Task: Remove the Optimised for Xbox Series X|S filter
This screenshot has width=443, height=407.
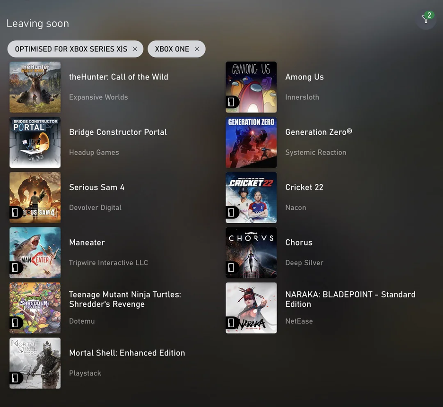Action: (x=135, y=49)
